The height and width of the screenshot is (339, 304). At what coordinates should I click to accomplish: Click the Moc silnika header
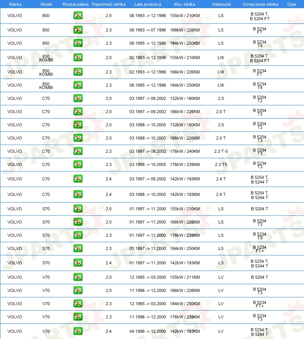point(184,4)
